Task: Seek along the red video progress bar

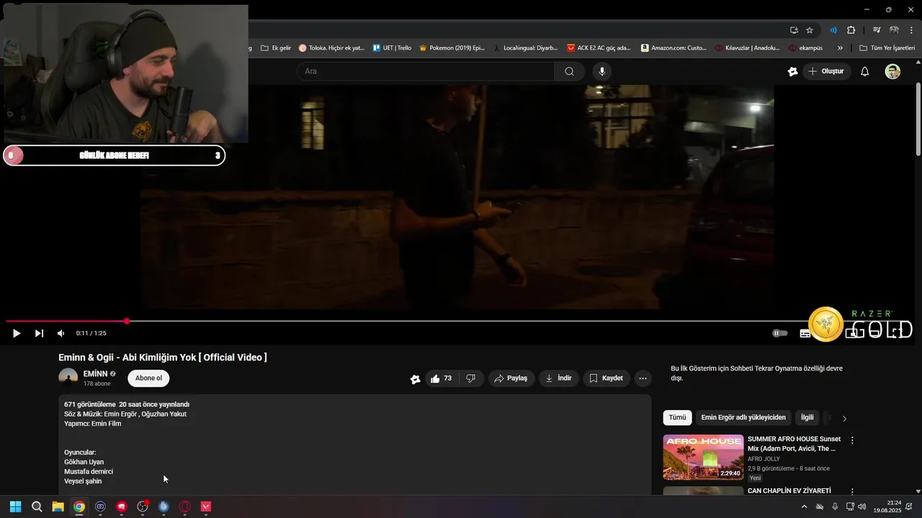Action: pyautogui.click(x=66, y=321)
